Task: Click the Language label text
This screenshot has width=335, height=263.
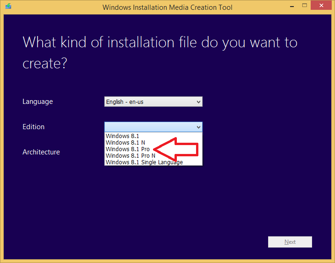Action: tap(37, 102)
